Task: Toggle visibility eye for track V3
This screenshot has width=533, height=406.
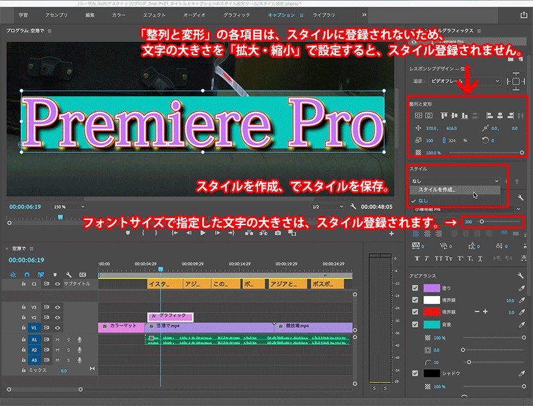Action: (x=57, y=307)
